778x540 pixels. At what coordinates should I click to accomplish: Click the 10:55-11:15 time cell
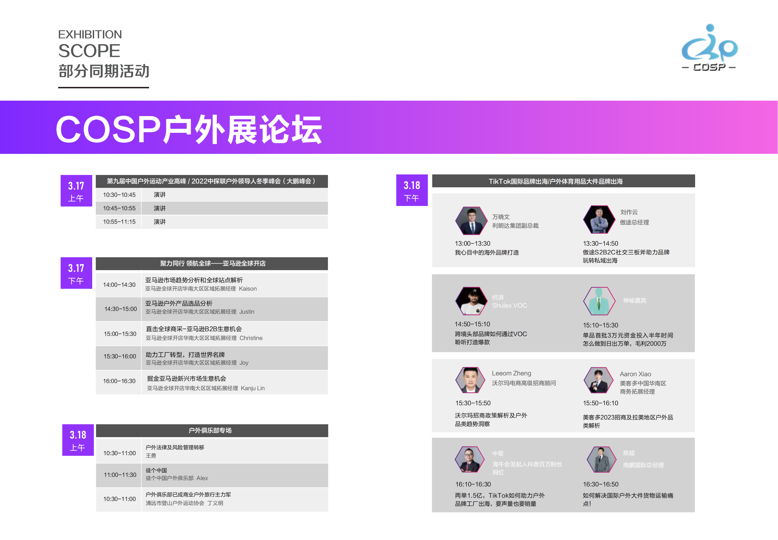tap(119, 222)
